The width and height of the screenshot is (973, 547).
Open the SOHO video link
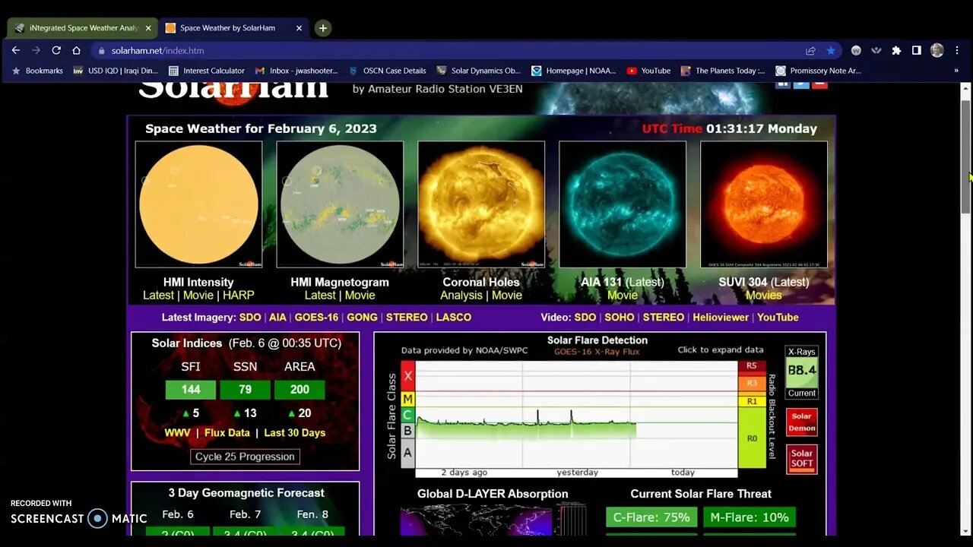[x=620, y=318]
